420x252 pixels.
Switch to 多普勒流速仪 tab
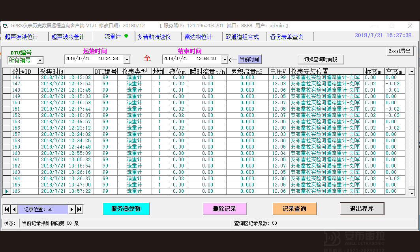[154, 37]
